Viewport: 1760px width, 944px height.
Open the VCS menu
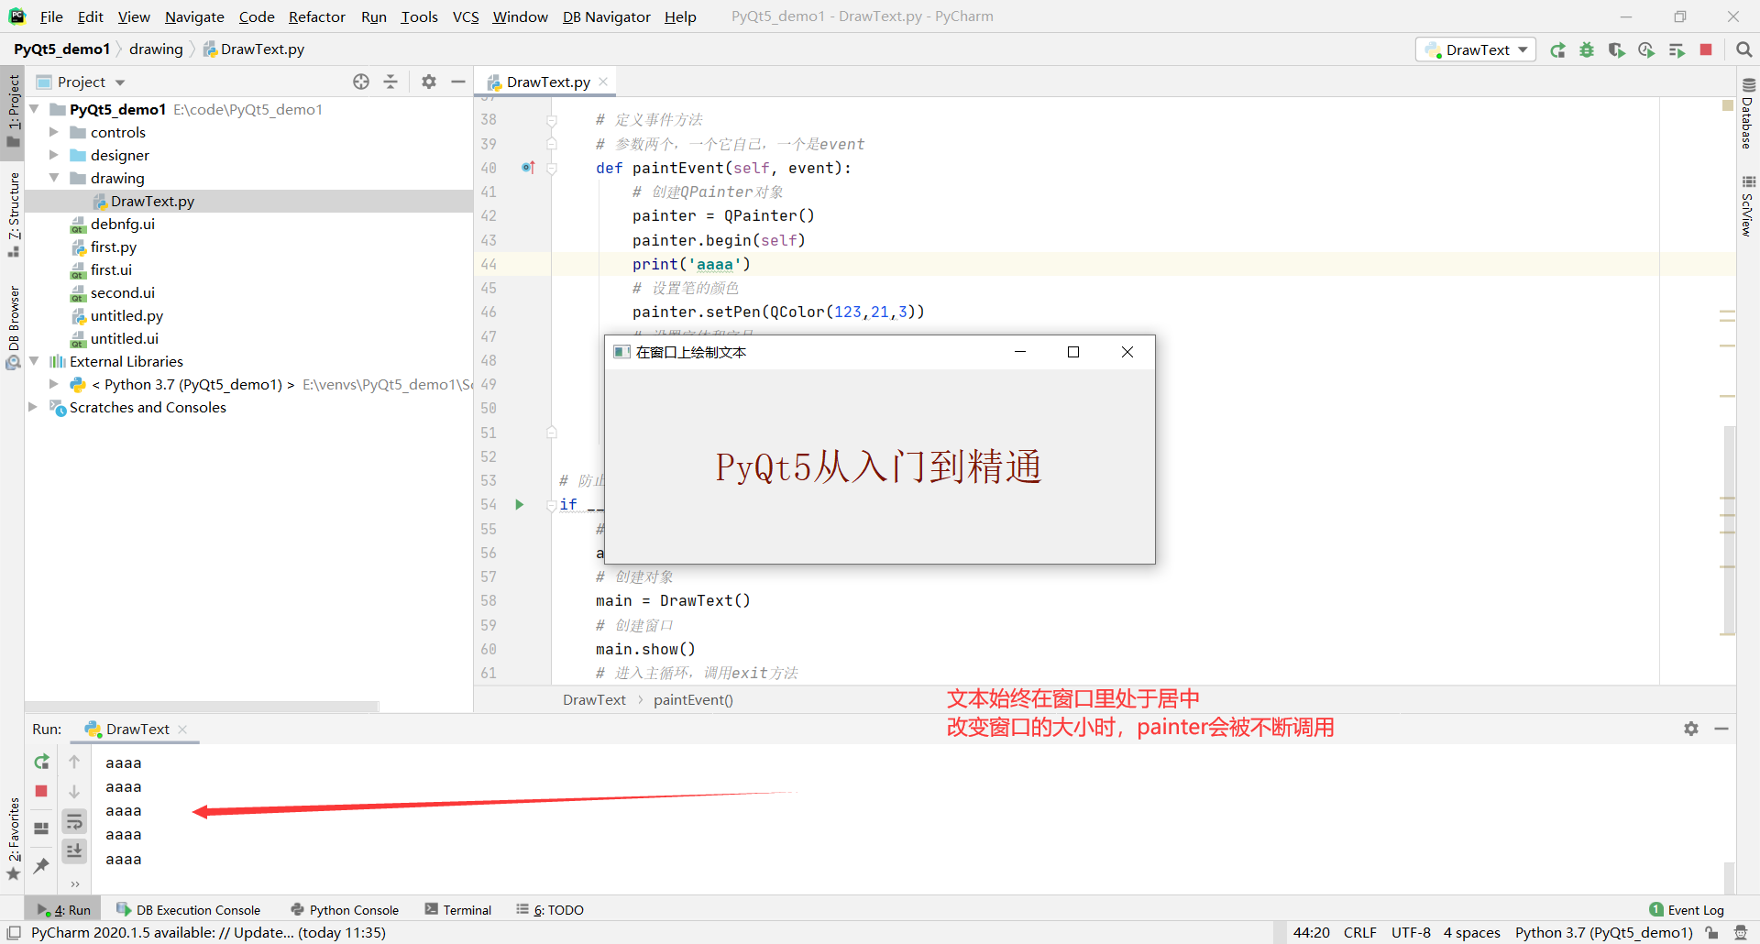click(466, 16)
